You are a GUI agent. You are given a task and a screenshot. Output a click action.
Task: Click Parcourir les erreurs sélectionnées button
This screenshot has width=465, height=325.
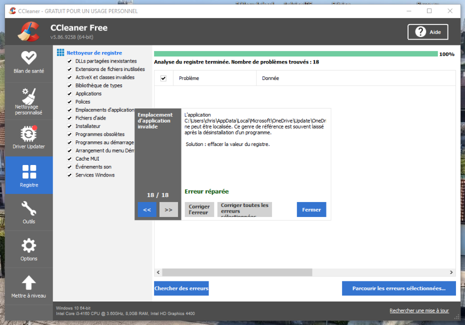click(x=399, y=288)
